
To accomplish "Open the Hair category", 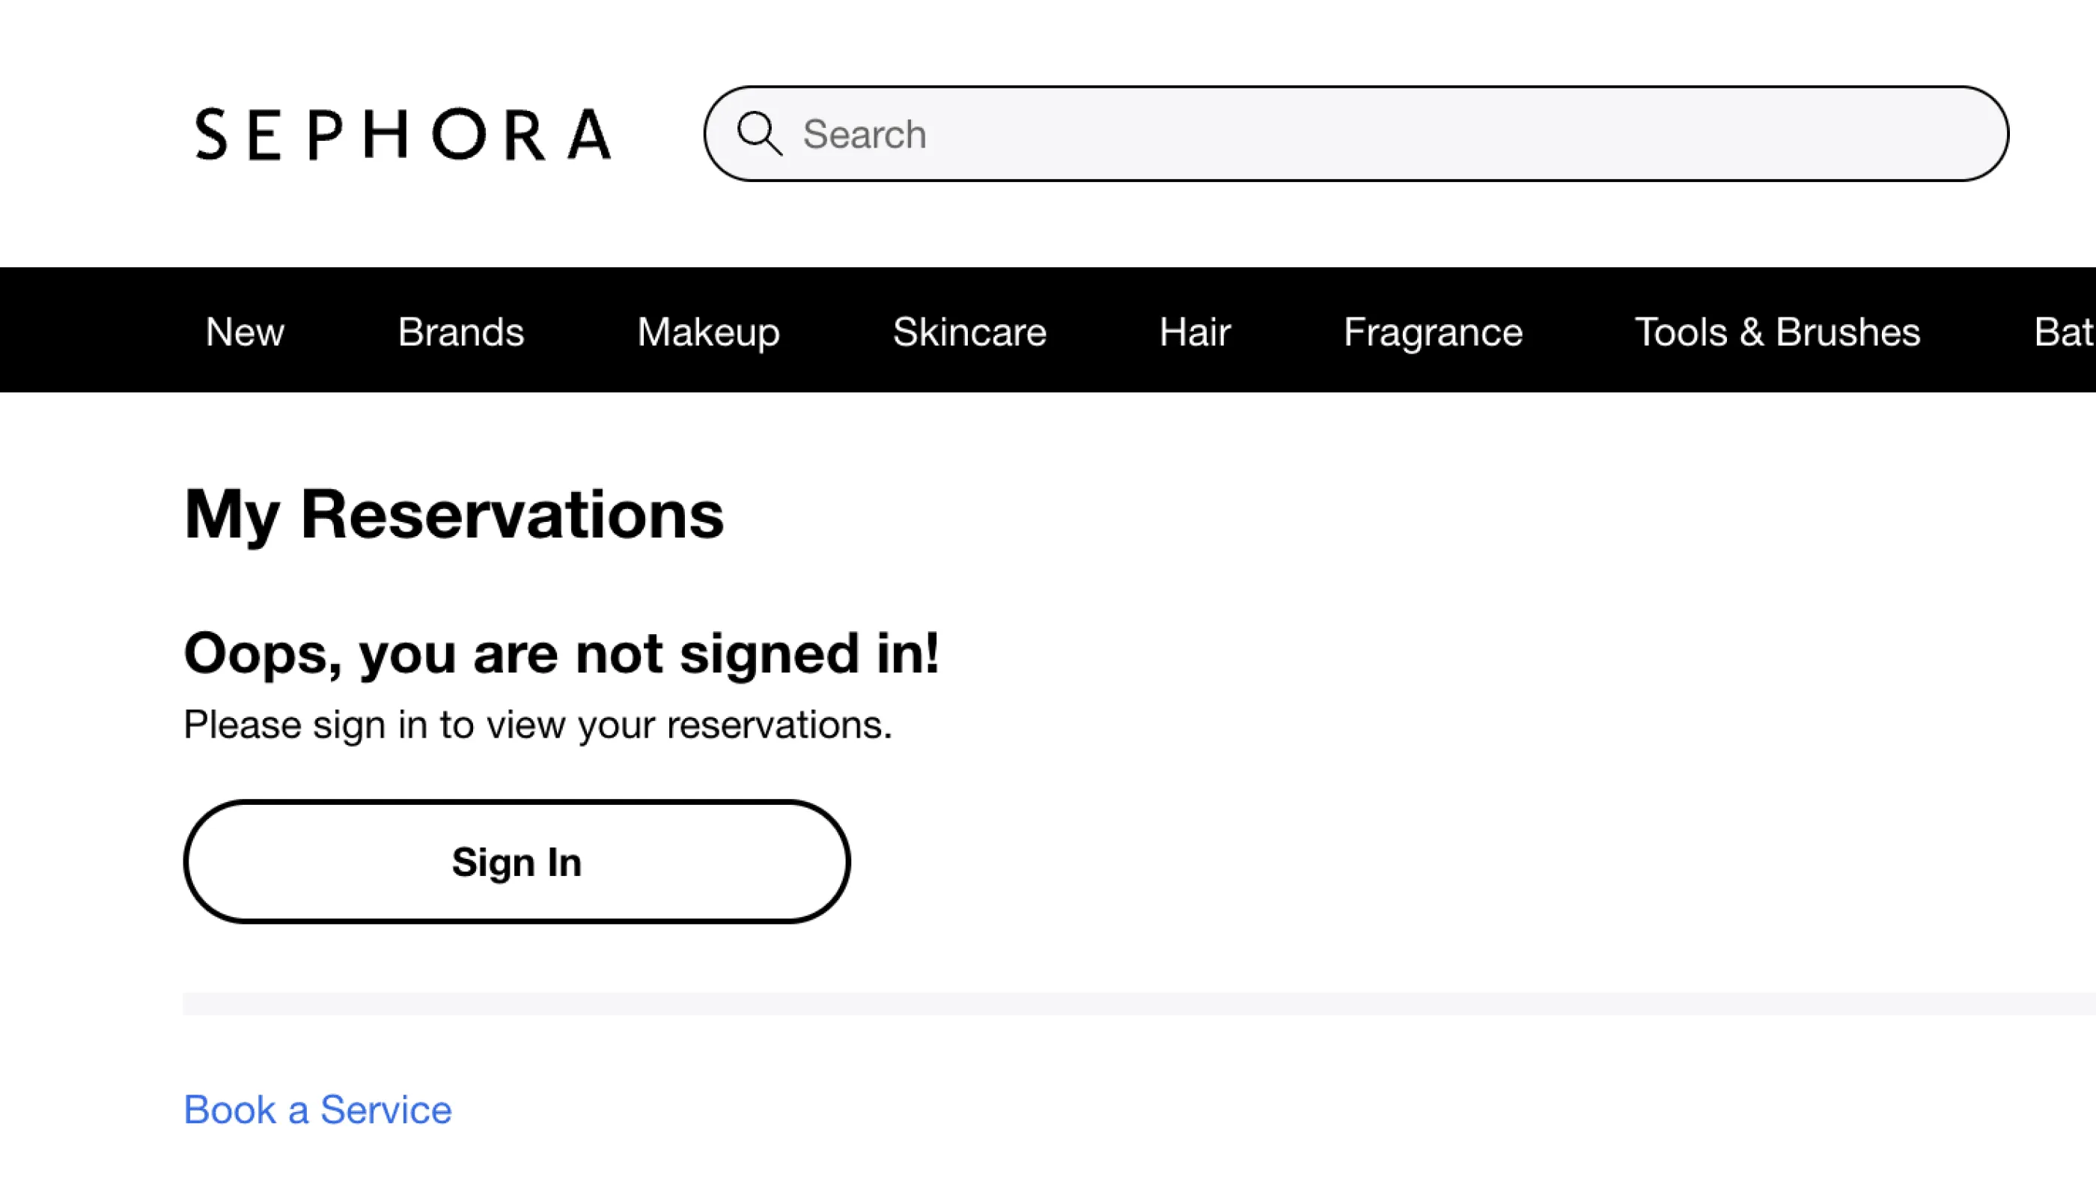I will pyautogui.click(x=1194, y=332).
